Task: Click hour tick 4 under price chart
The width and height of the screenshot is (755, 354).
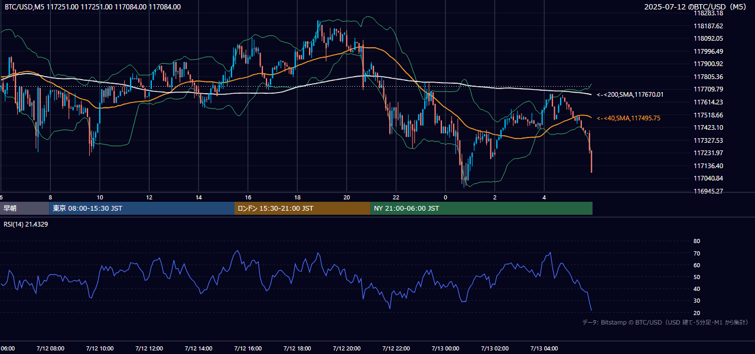Action: pyautogui.click(x=544, y=197)
